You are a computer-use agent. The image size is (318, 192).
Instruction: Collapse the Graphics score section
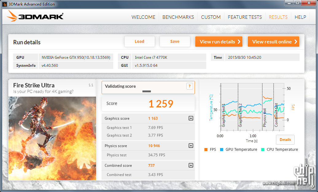point(191,118)
